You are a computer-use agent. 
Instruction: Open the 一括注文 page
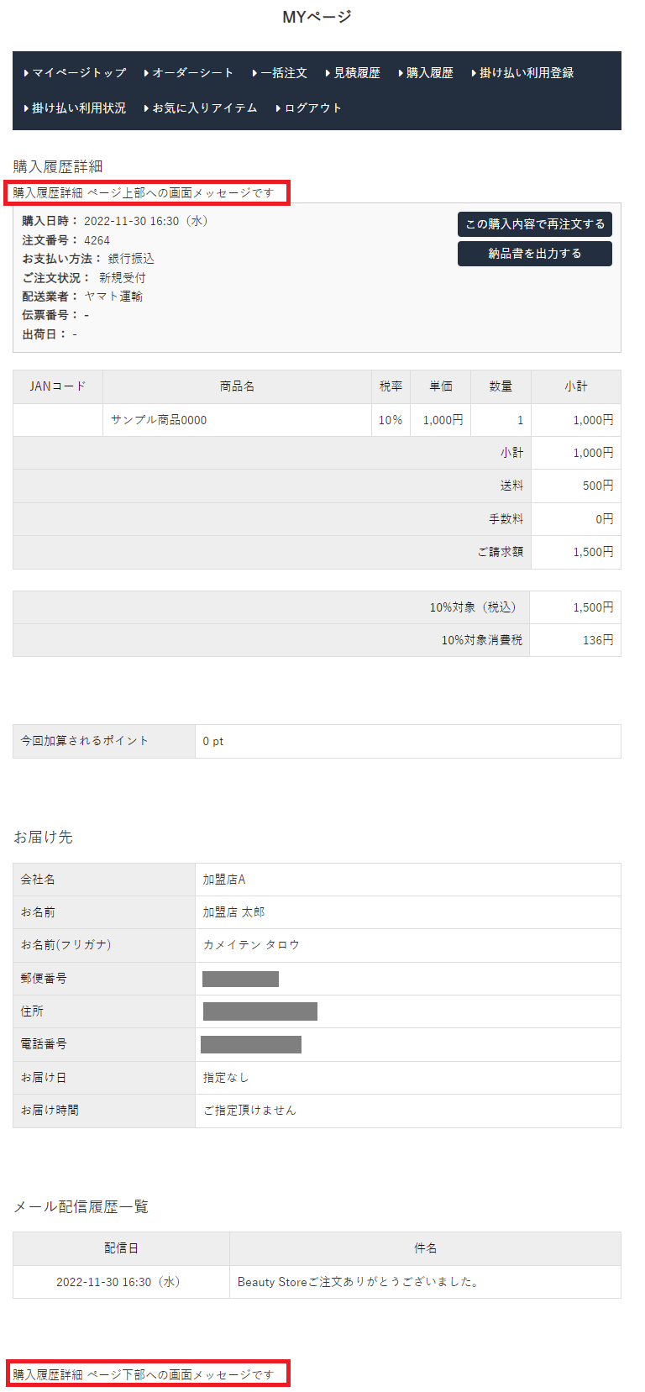(283, 73)
